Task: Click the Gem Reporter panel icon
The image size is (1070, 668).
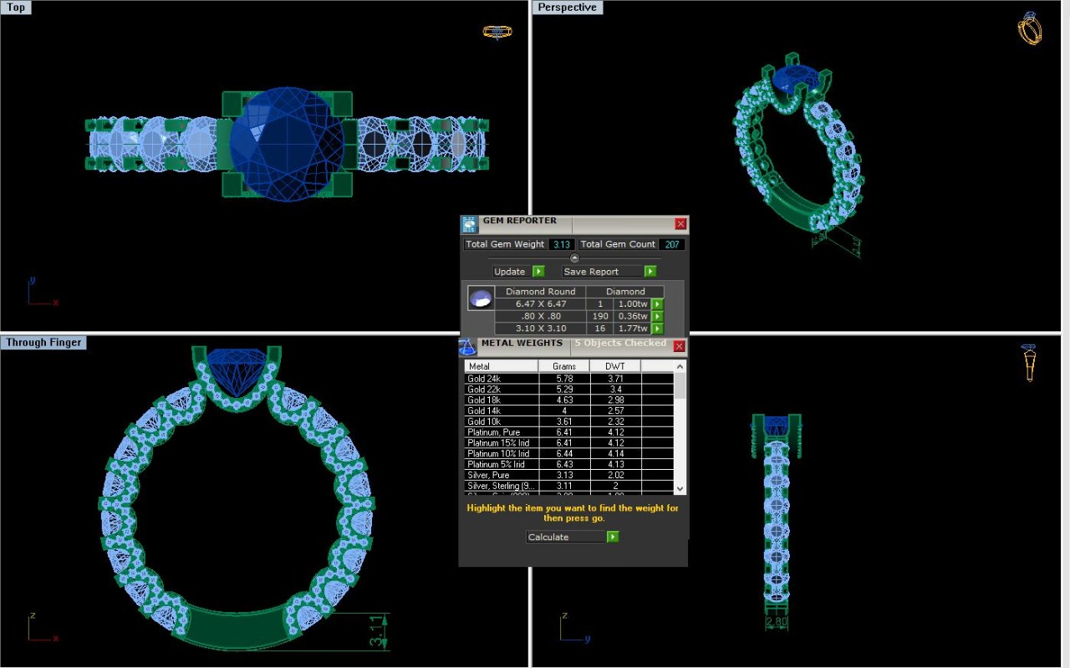Action: pyautogui.click(x=470, y=224)
